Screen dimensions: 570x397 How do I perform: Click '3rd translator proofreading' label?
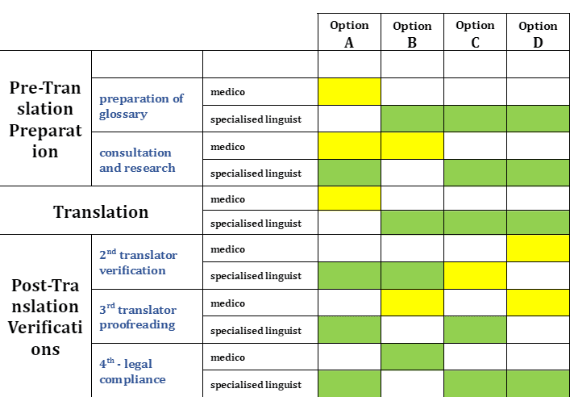click(138, 316)
